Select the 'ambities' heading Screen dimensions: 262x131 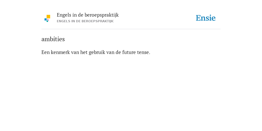click(x=53, y=39)
